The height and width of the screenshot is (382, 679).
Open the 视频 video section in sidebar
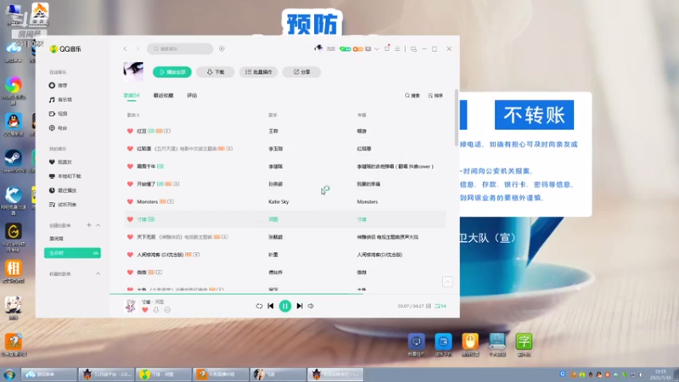pyautogui.click(x=59, y=114)
